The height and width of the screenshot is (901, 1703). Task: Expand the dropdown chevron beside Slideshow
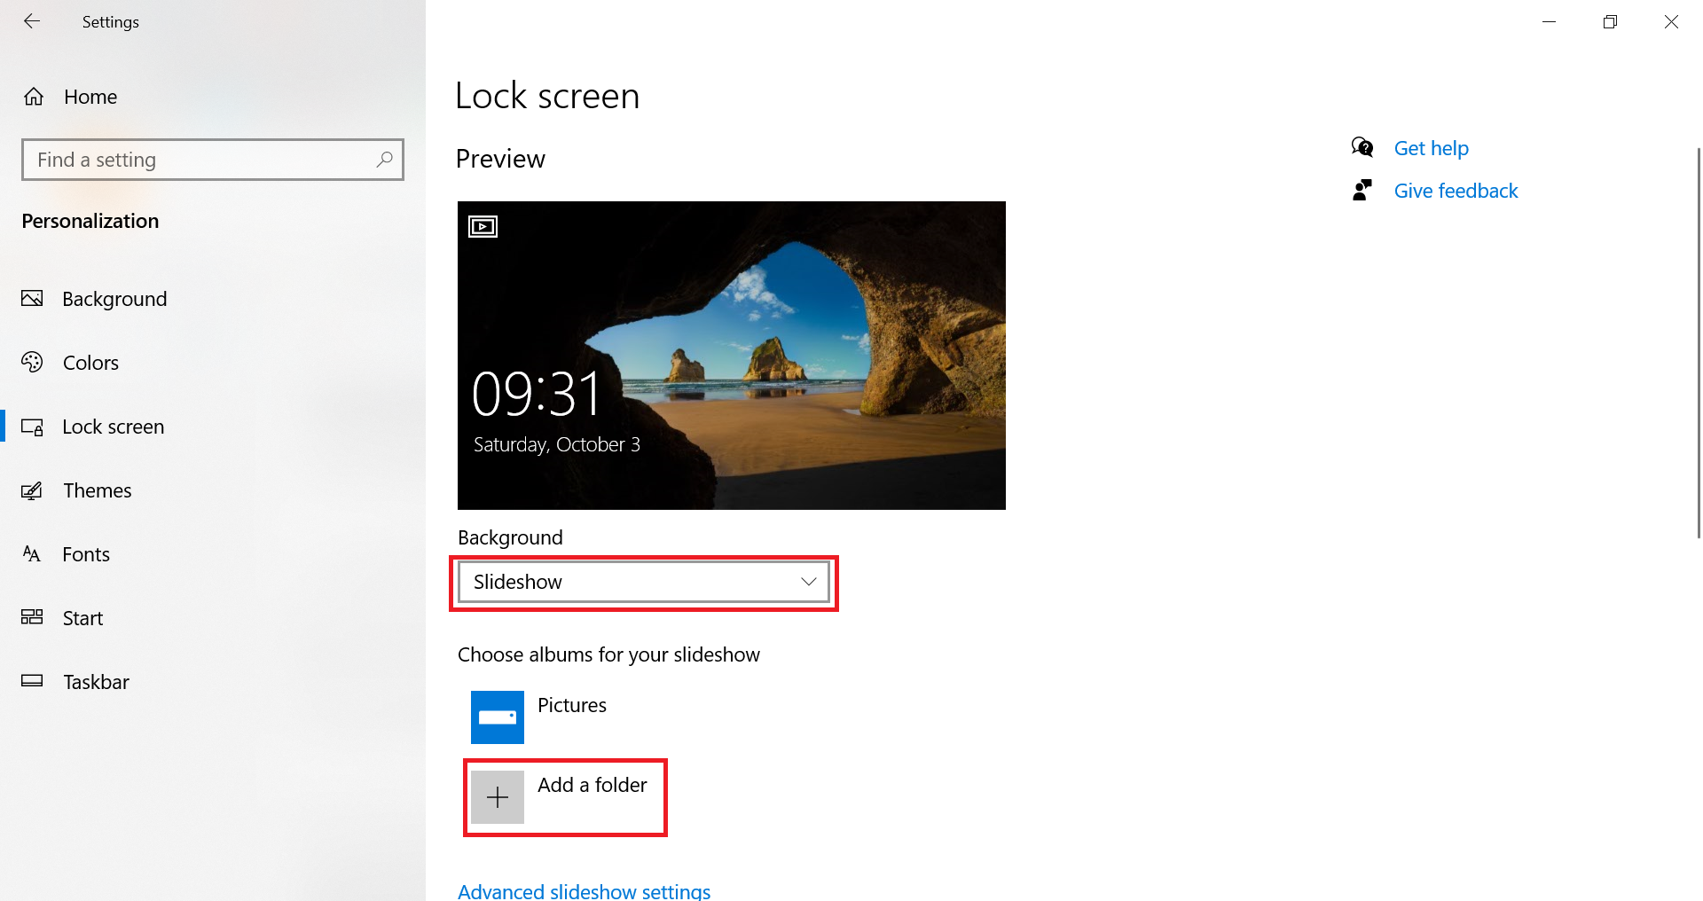coord(808,582)
